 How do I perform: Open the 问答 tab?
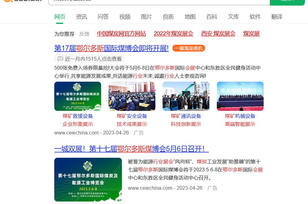103,17
